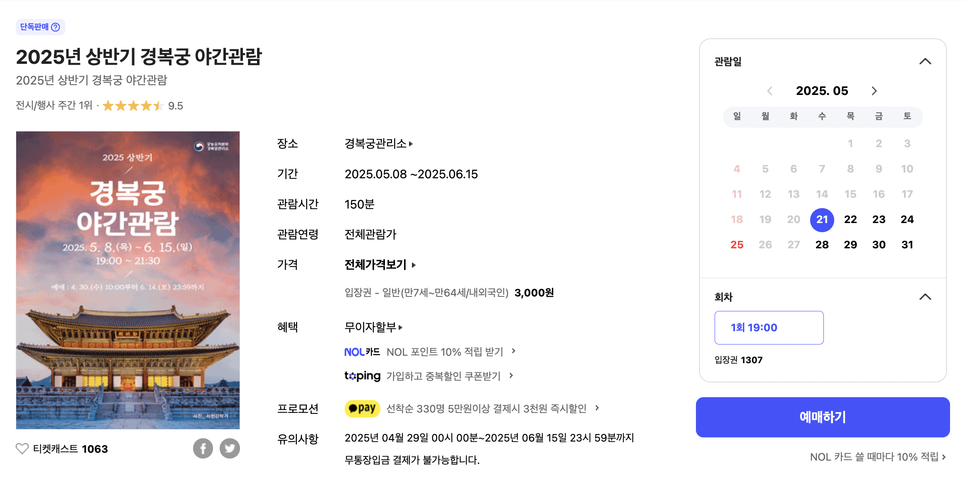Collapse the 회차 section

coord(925,296)
